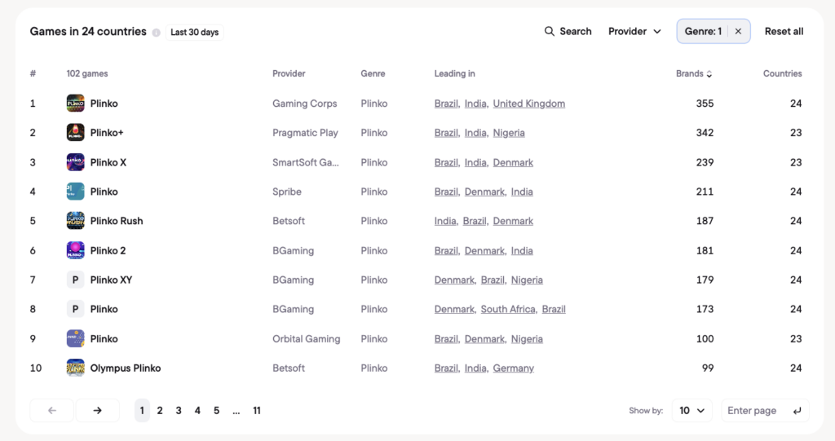Screen dimensions: 835x441
Task: Open Denmark link in Plinko XY row
Action: pyautogui.click(x=454, y=280)
